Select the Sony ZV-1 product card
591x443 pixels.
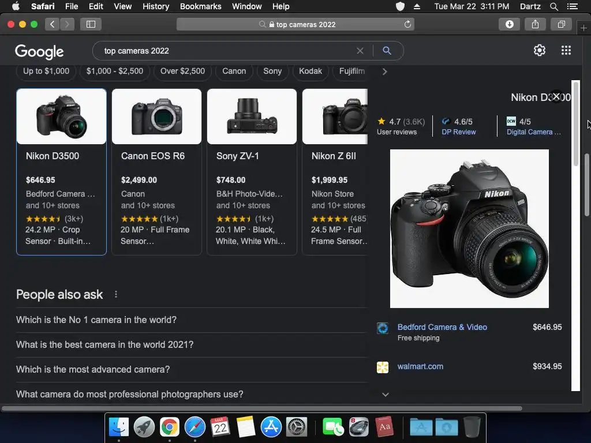coord(252,172)
